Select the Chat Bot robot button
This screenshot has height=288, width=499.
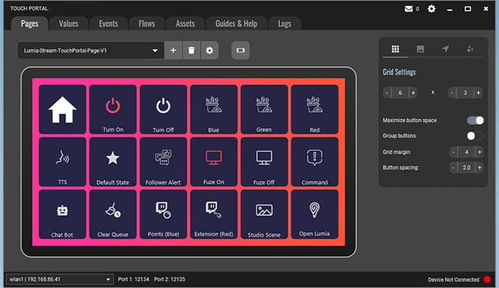62,214
